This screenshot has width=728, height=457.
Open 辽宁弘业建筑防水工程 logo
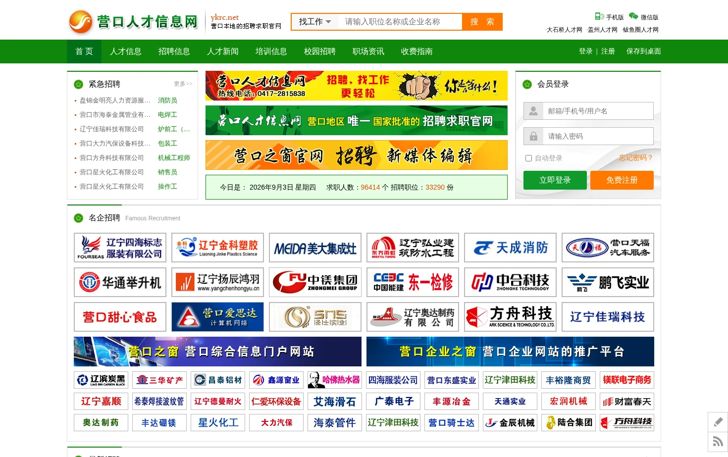click(413, 248)
